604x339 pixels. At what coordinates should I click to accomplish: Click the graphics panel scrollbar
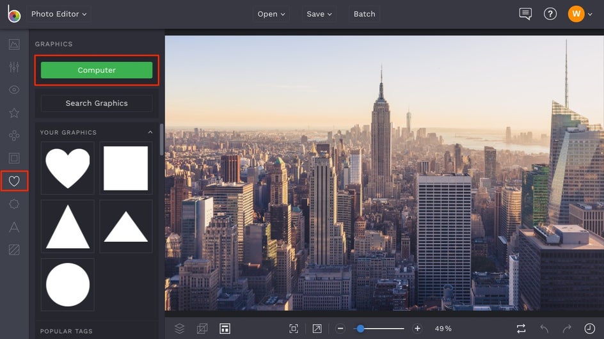(161, 139)
